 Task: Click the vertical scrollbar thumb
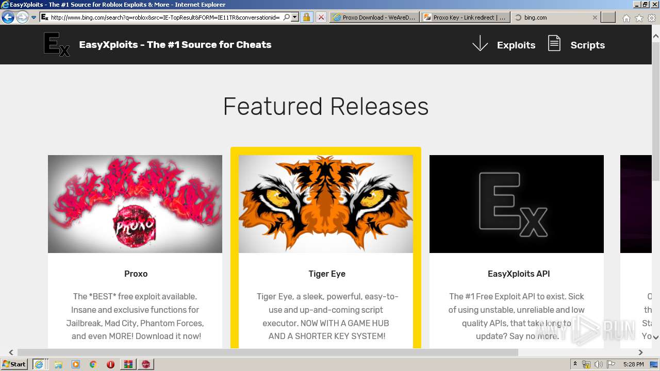click(x=656, y=111)
